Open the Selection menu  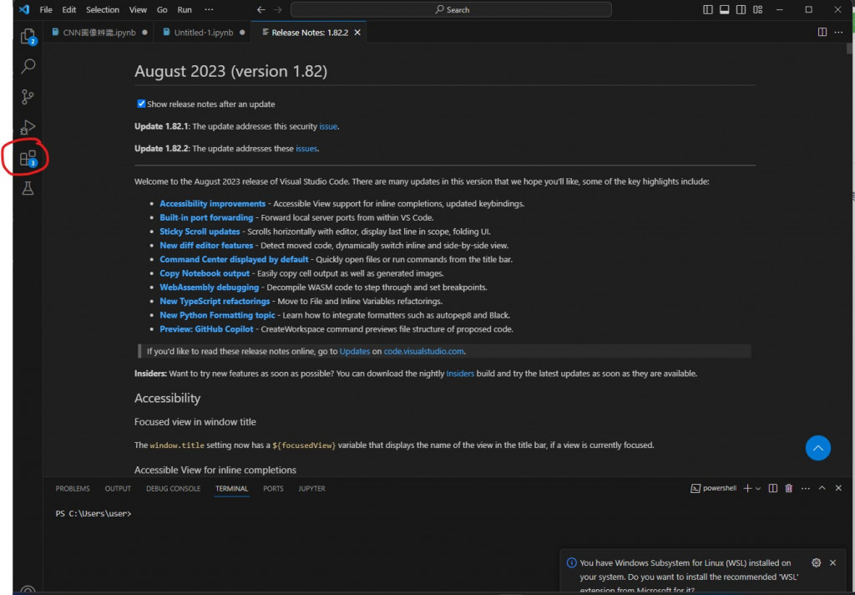[103, 10]
